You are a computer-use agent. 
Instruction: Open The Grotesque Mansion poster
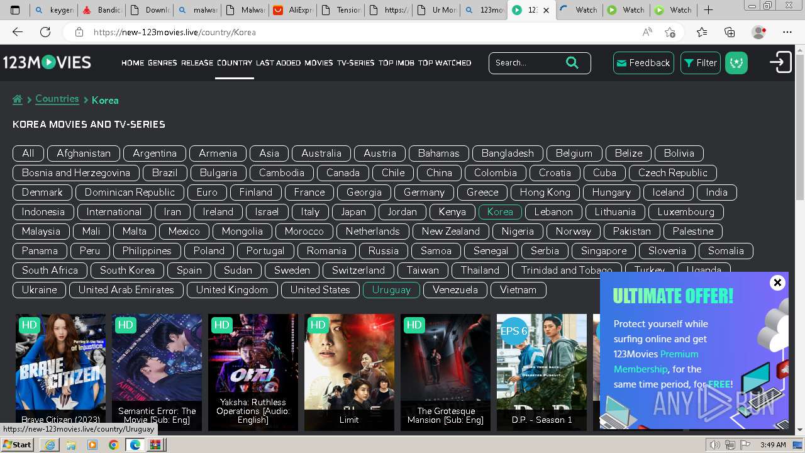445,372
